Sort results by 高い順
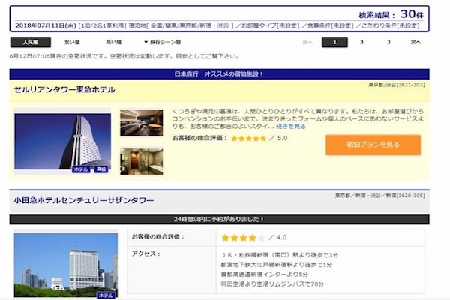 click(x=114, y=43)
